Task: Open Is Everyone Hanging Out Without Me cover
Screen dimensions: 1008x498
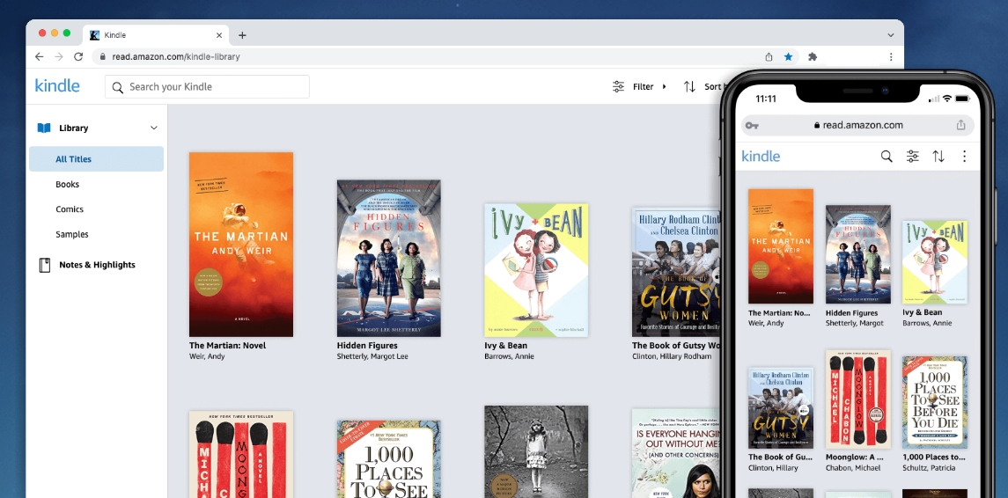Action: coord(675,453)
